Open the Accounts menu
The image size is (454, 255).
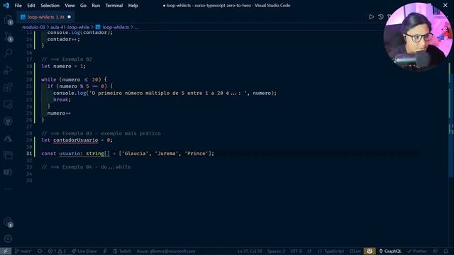pos(8,222)
